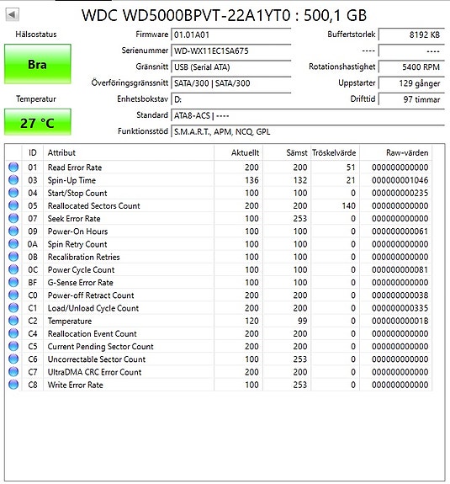Click the Funktionsstöd field with S.M.A.R.T.

pos(308,132)
